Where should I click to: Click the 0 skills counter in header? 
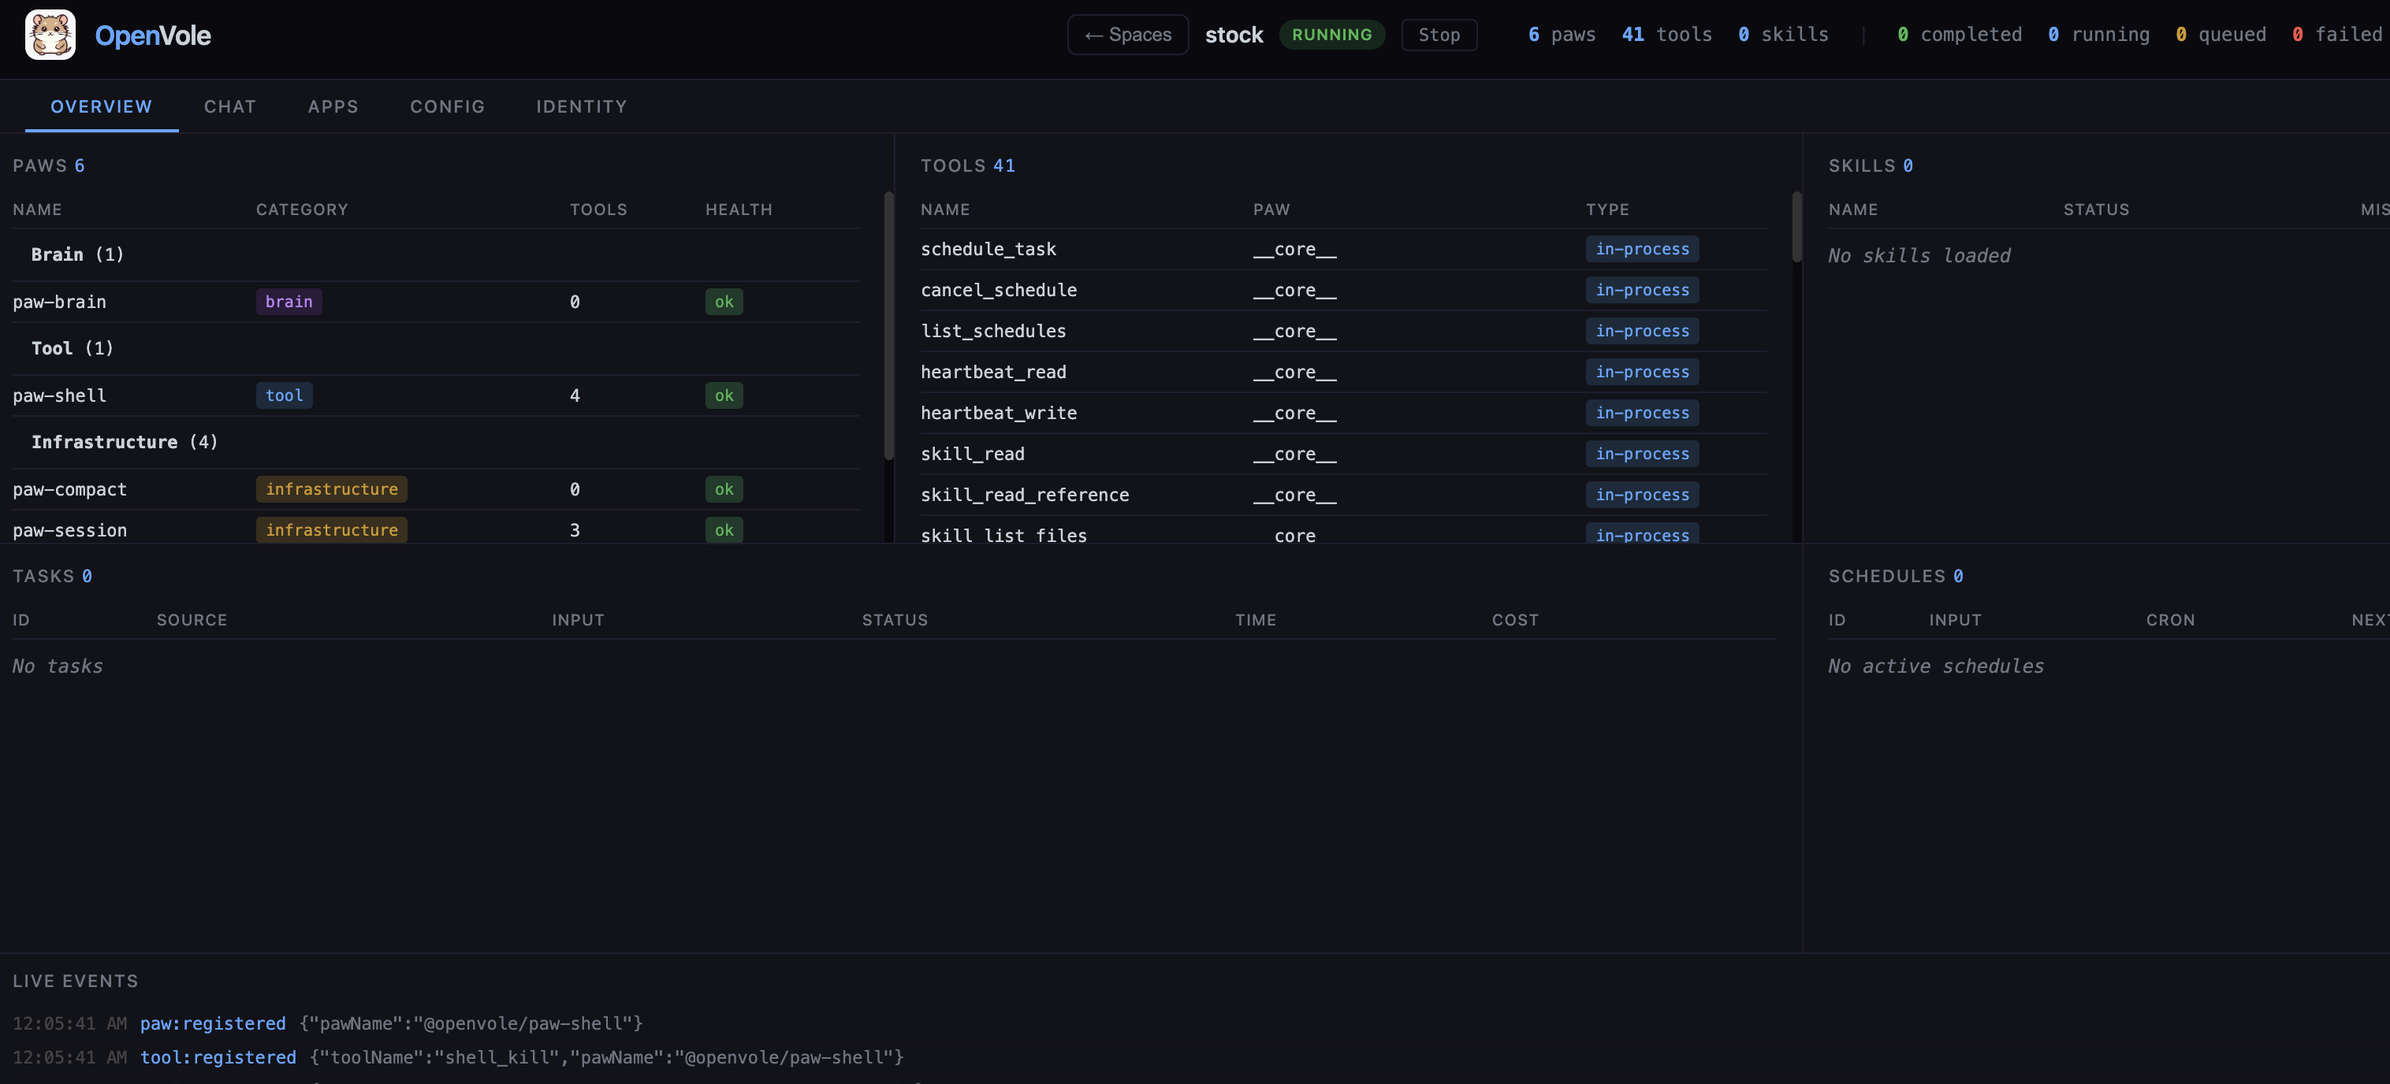(1783, 35)
